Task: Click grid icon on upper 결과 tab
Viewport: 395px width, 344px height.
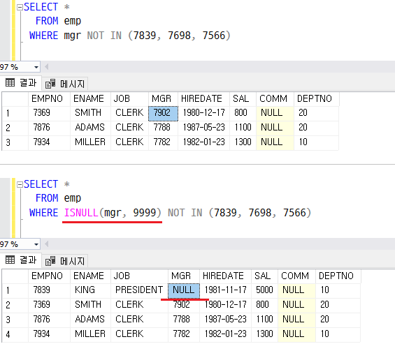Action: [x=10, y=82]
